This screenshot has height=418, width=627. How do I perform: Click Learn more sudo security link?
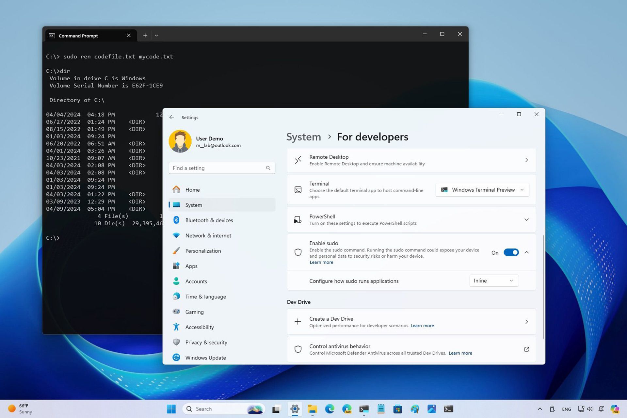click(x=321, y=262)
